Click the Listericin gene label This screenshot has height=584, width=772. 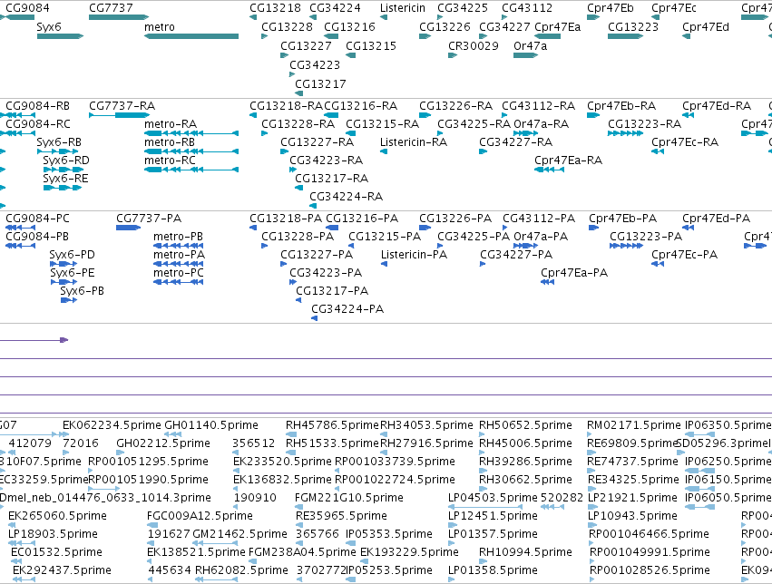(x=402, y=8)
